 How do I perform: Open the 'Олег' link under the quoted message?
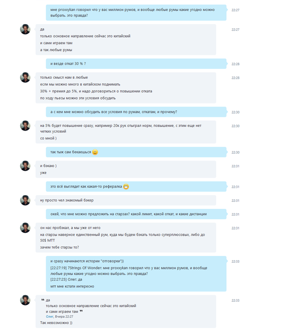(50, 316)
